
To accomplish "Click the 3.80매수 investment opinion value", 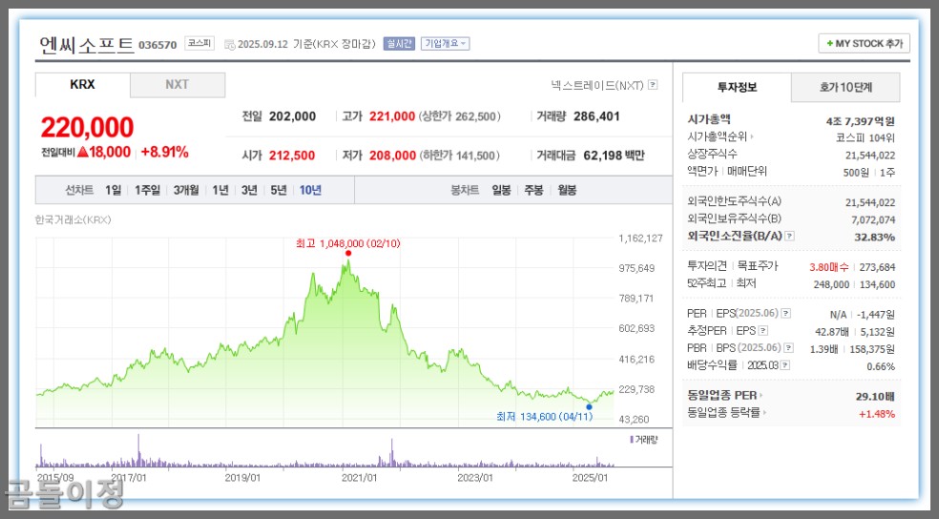I will coord(829,267).
